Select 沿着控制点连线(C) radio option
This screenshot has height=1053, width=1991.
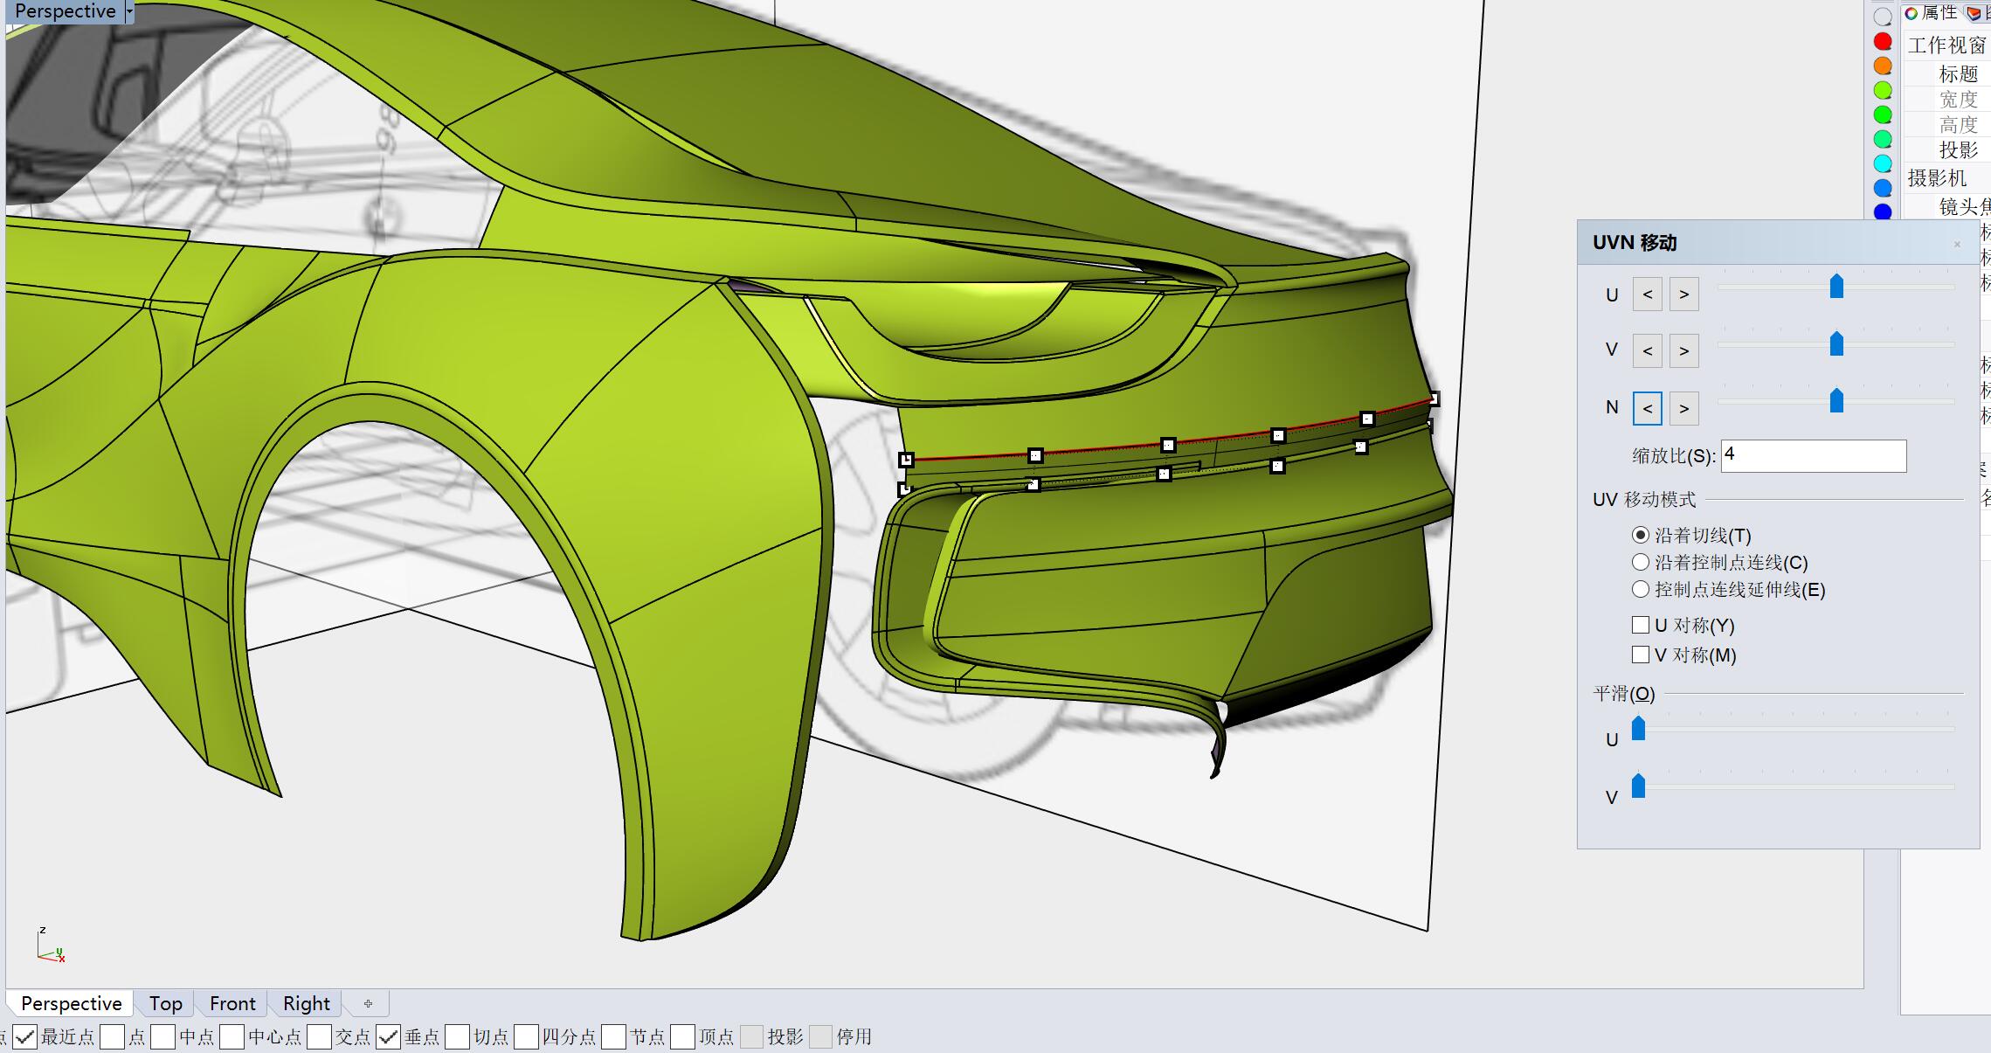point(1641,562)
